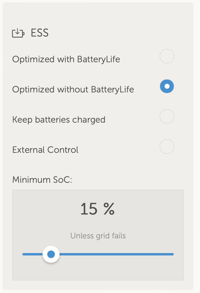
Task: Click empty area of Minimum SoC box
Action: tap(147, 270)
